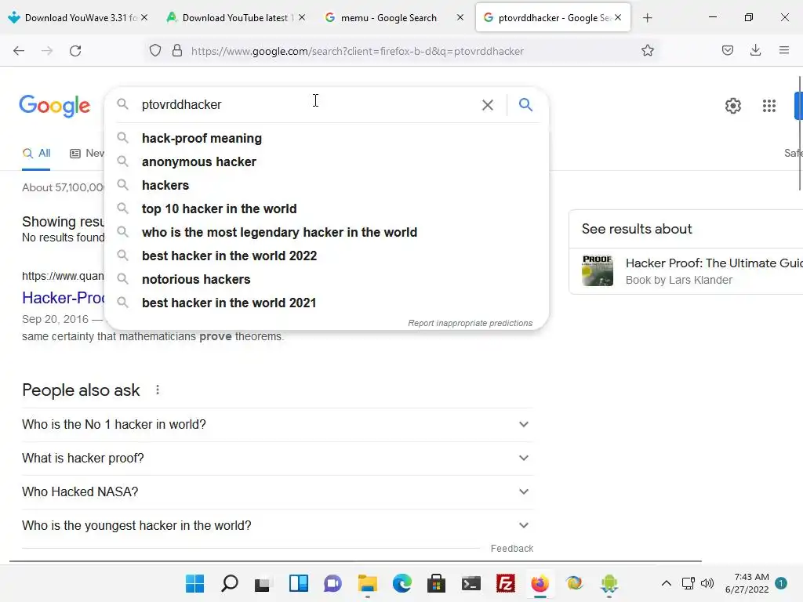Expand 'Who Hacked NASA?' question

[278, 492]
